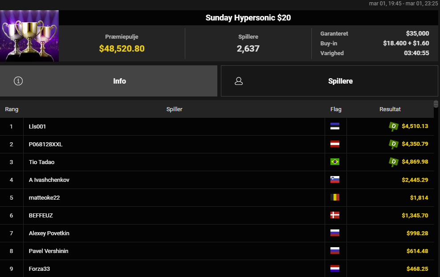Screen dimensions: 440x277
Task: Click the green deal badge for Lls001
Action: pos(393,127)
